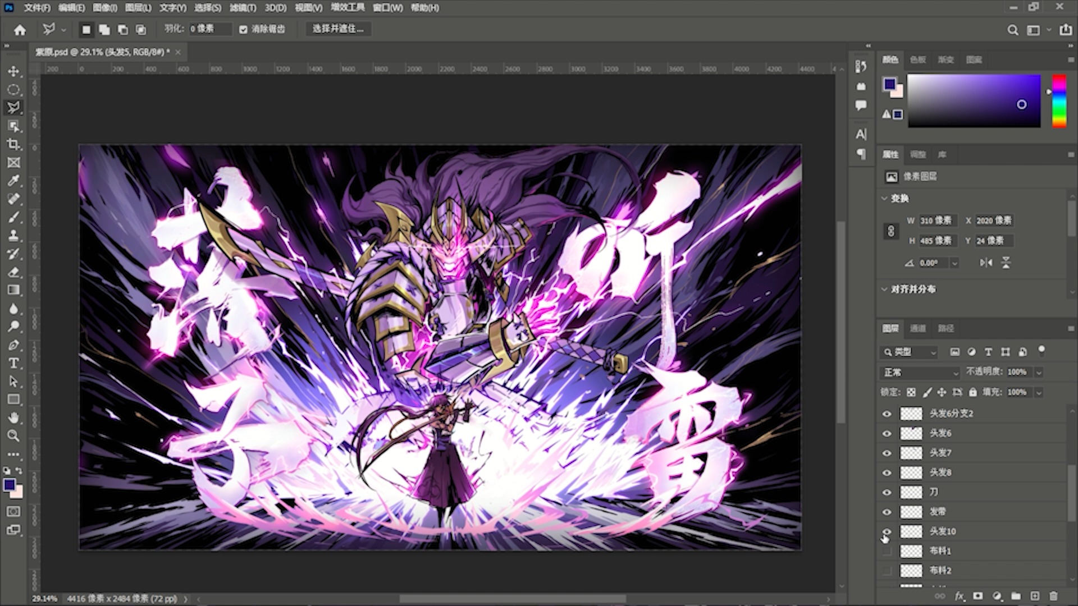This screenshot has width=1078, height=606.
Task: Click the Create new layer icon
Action: point(1035,596)
